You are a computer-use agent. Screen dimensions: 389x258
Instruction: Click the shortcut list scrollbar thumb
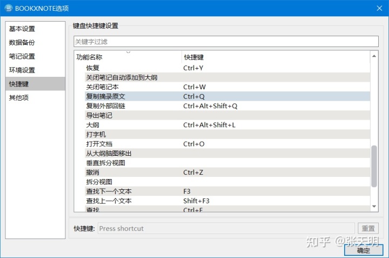(374, 166)
